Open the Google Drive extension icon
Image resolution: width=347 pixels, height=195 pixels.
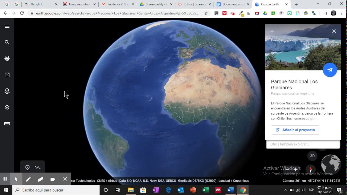265,13
